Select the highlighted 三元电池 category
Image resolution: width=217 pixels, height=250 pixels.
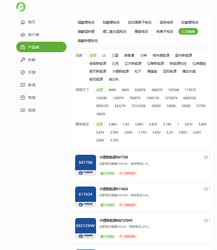[x=188, y=31]
